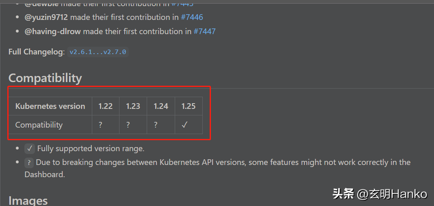Viewport: 434px width, 206px height.
Task: Click the question mark badge before Due to breaking
Action: click(29, 163)
